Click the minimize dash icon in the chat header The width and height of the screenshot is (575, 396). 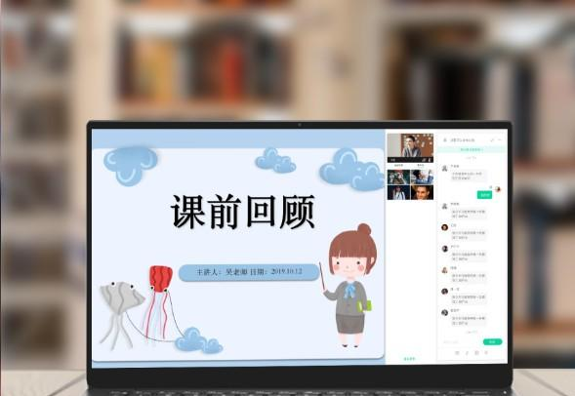(500, 139)
